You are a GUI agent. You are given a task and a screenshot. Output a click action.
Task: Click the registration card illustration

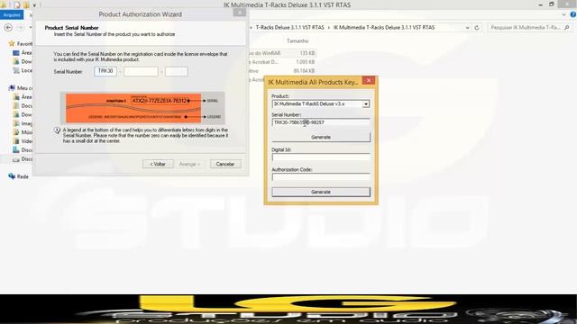coord(142,108)
